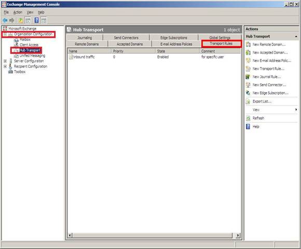Sort by the Name column header
Screen dimensions: 301x249
click(89, 51)
